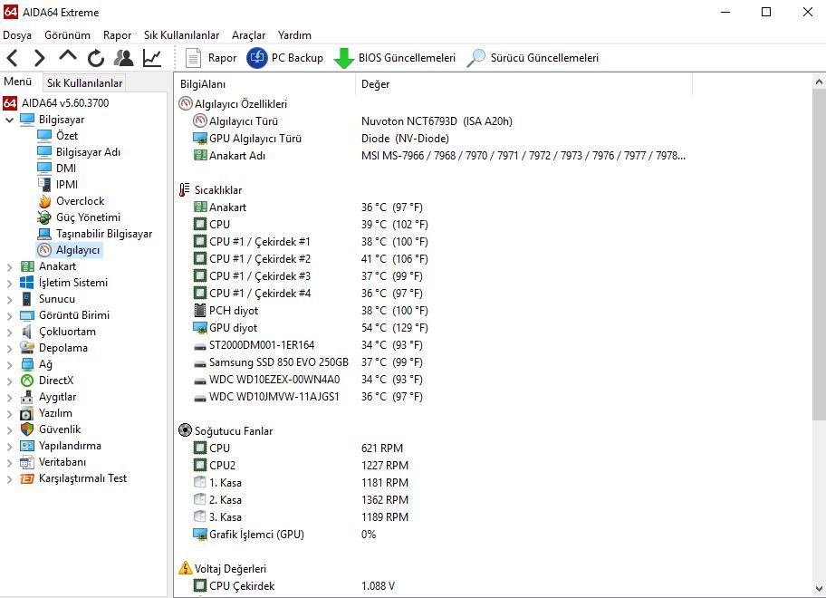Click the Rapor toolbar button
The height and width of the screenshot is (598, 826).
(211, 58)
